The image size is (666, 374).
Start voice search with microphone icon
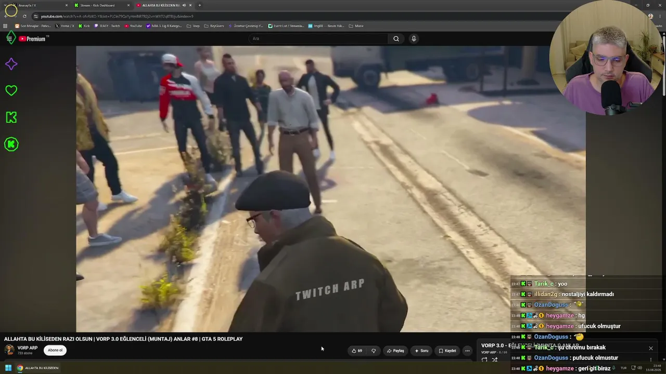pos(414,38)
